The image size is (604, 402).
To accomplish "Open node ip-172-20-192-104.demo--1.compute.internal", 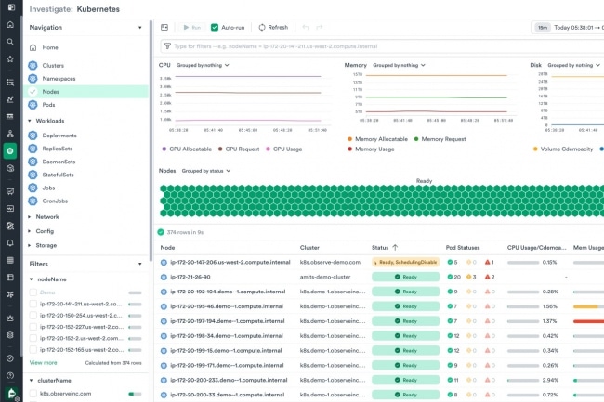I will (228, 292).
